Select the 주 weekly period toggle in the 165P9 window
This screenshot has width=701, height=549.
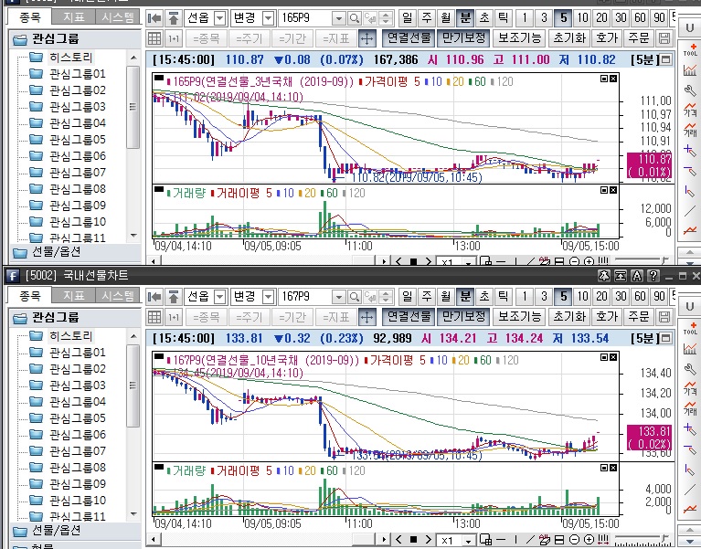pyautogui.click(x=427, y=18)
